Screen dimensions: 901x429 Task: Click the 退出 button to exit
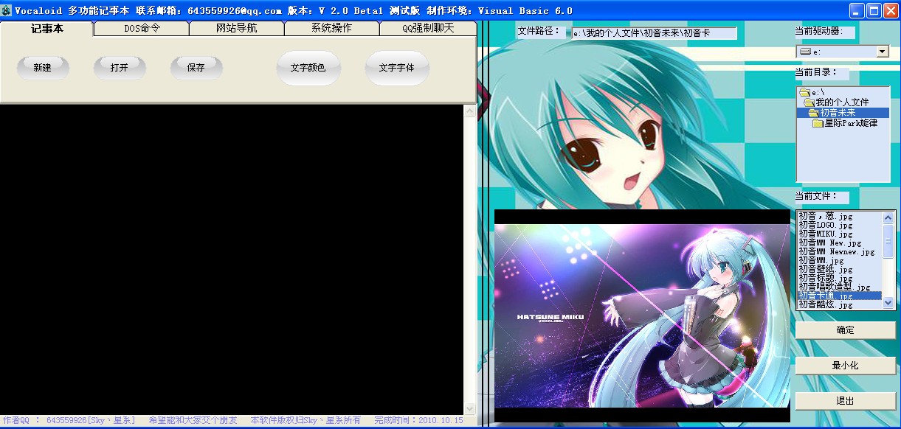point(846,401)
